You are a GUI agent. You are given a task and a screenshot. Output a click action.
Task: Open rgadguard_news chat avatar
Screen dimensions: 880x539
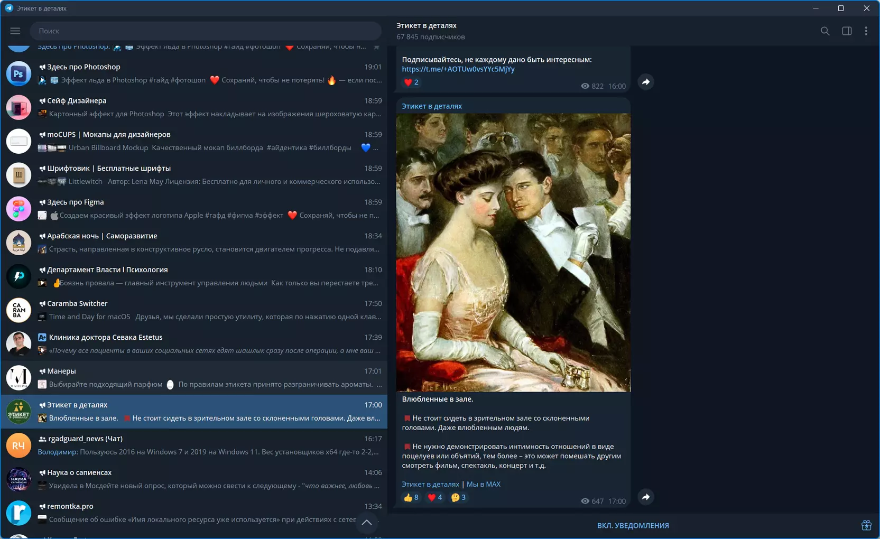coord(18,445)
